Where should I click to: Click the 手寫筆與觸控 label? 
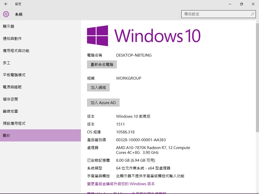point(98,176)
